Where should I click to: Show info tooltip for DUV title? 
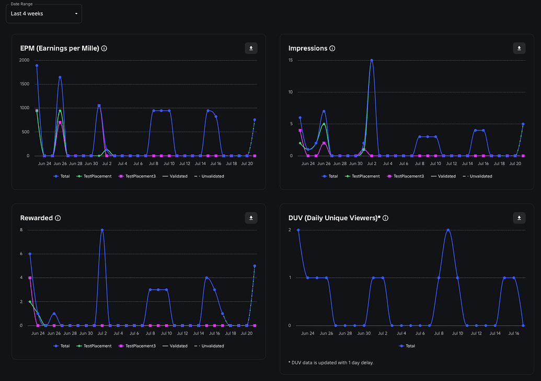385,218
